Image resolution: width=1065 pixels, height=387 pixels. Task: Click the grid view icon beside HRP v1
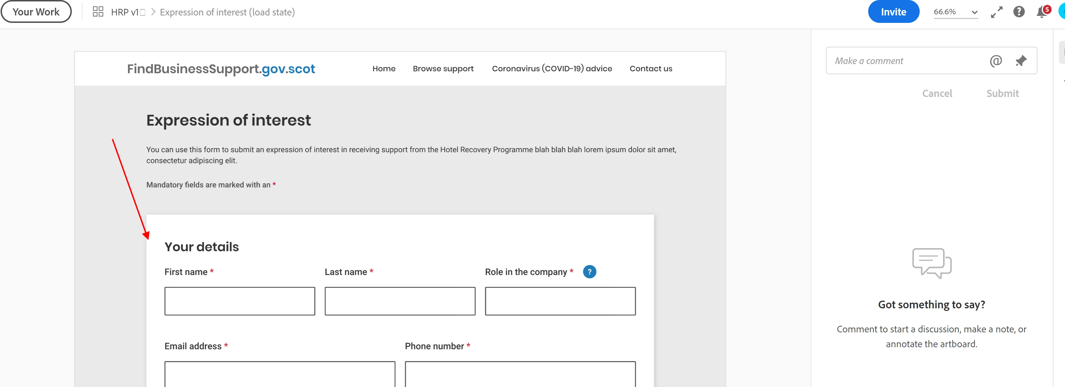pyautogui.click(x=98, y=11)
